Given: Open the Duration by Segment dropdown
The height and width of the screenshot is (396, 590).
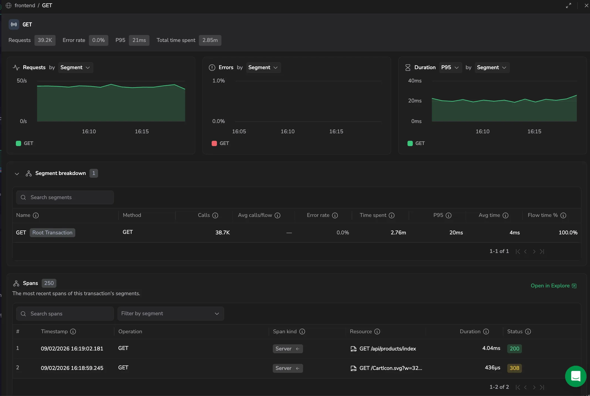Looking at the screenshot, I should click(492, 67).
